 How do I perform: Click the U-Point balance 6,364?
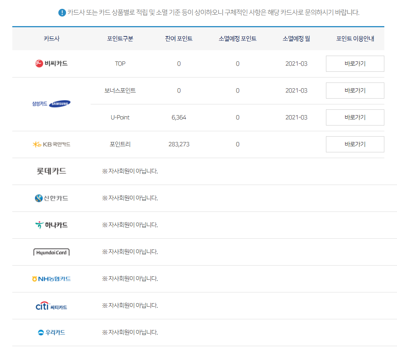tap(179, 117)
